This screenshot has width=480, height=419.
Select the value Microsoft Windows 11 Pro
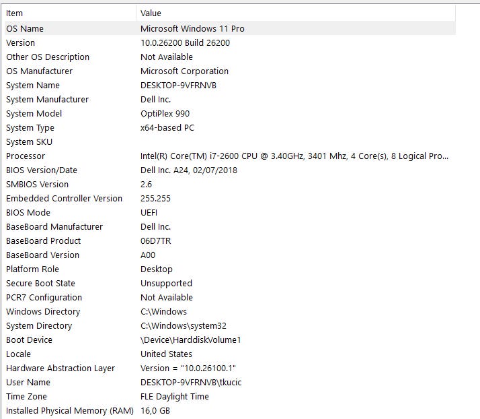192,29
